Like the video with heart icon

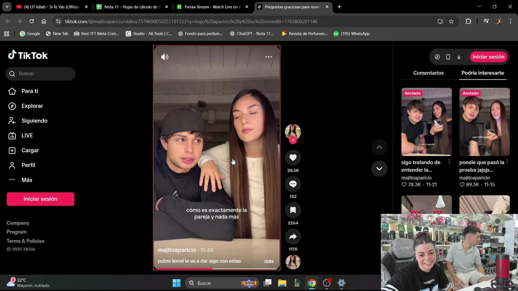click(x=293, y=158)
